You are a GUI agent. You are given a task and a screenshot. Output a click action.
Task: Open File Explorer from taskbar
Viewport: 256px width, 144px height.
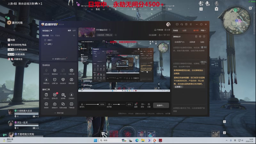point(143,140)
